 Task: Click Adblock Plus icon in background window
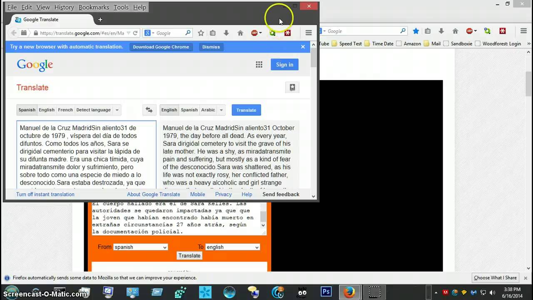tap(469, 31)
